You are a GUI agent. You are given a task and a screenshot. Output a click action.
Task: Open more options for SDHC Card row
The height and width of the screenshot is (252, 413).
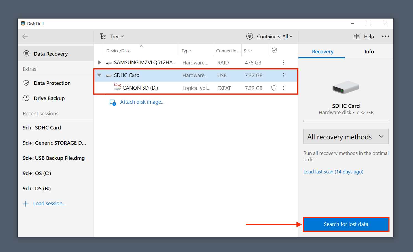(x=284, y=75)
